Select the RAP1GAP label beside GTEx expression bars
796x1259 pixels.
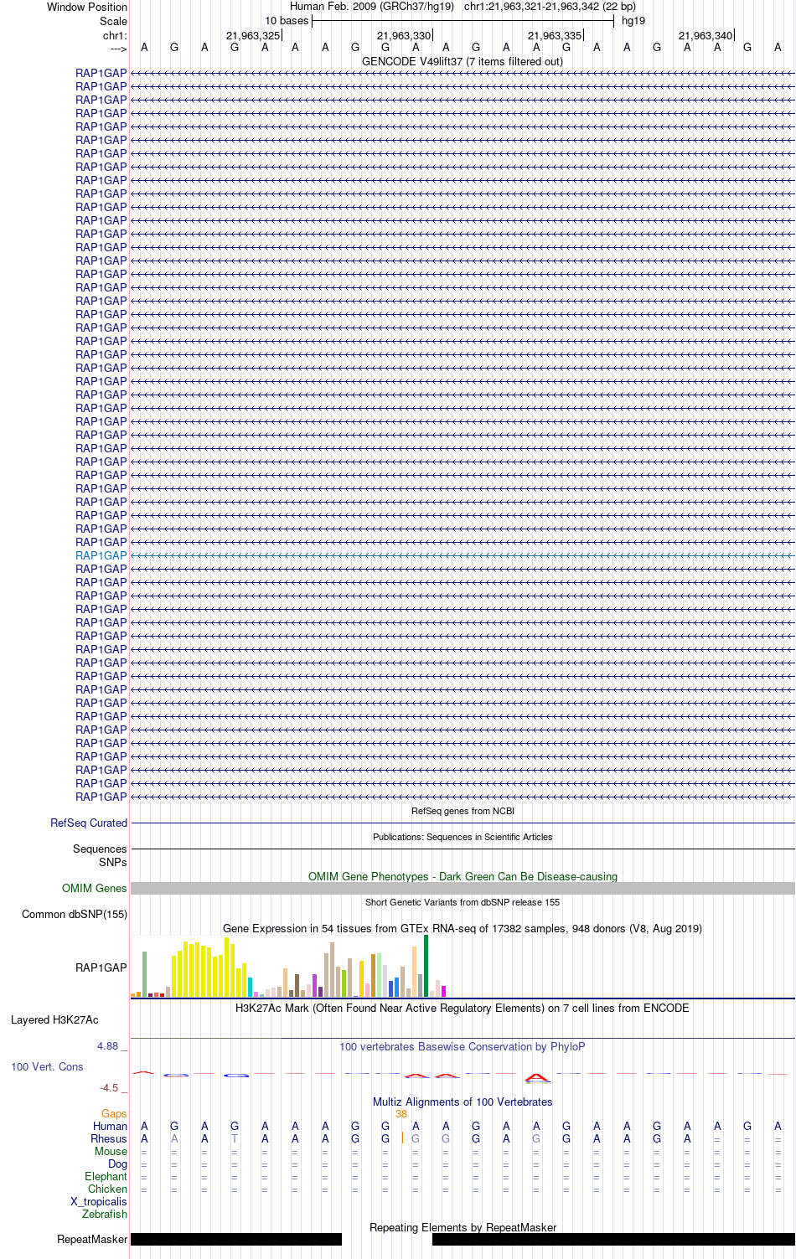pyautogui.click(x=101, y=967)
